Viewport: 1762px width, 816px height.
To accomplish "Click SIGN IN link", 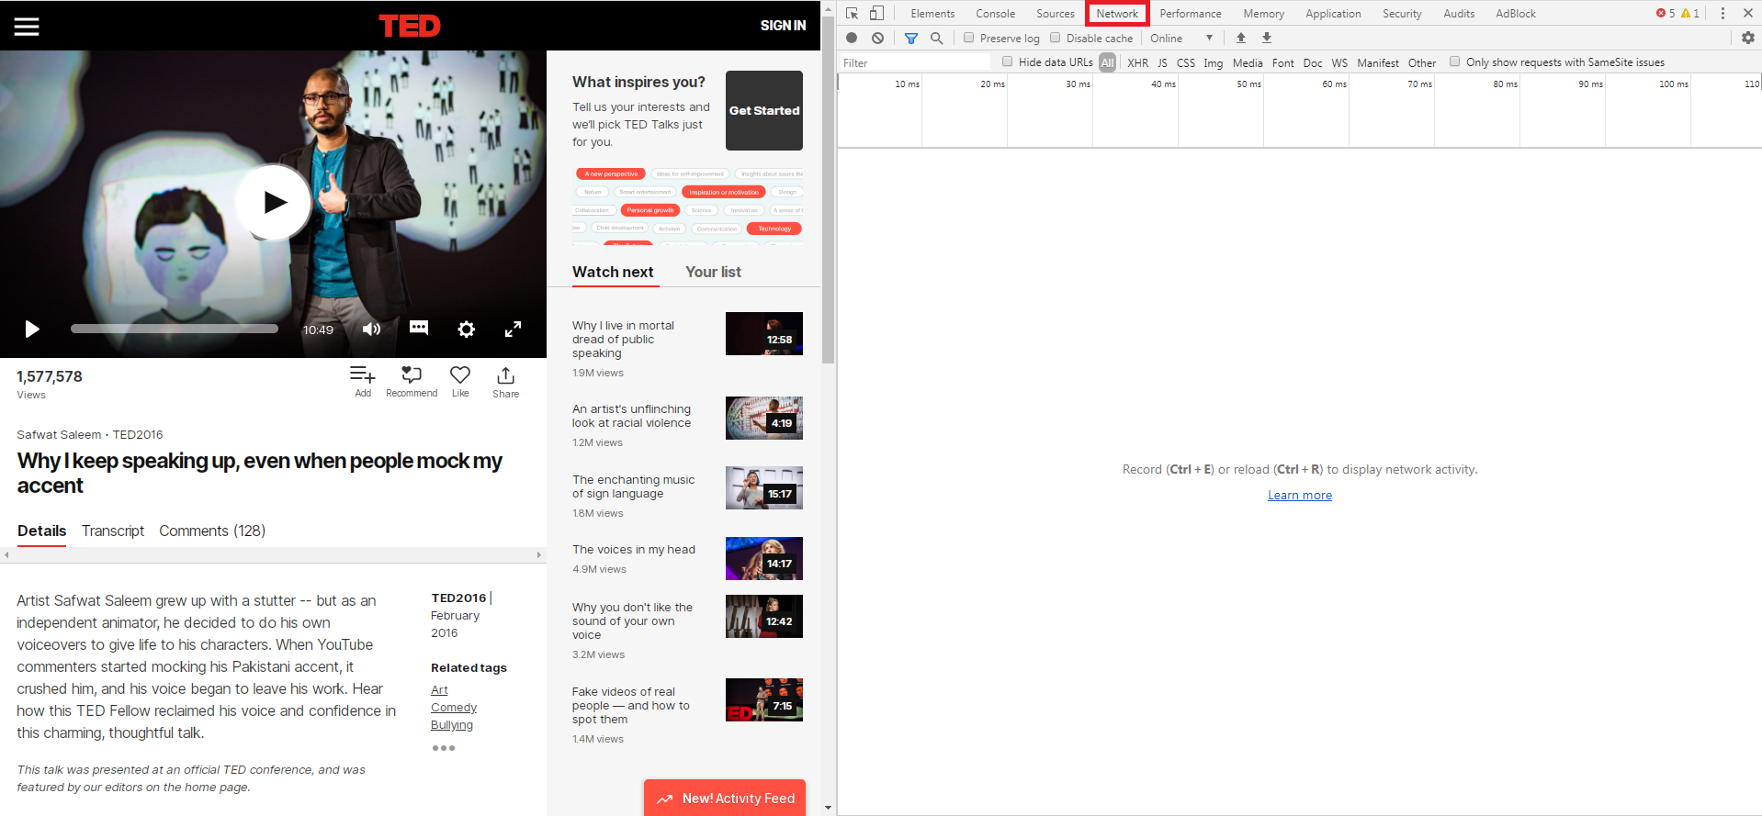I will (783, 26).
